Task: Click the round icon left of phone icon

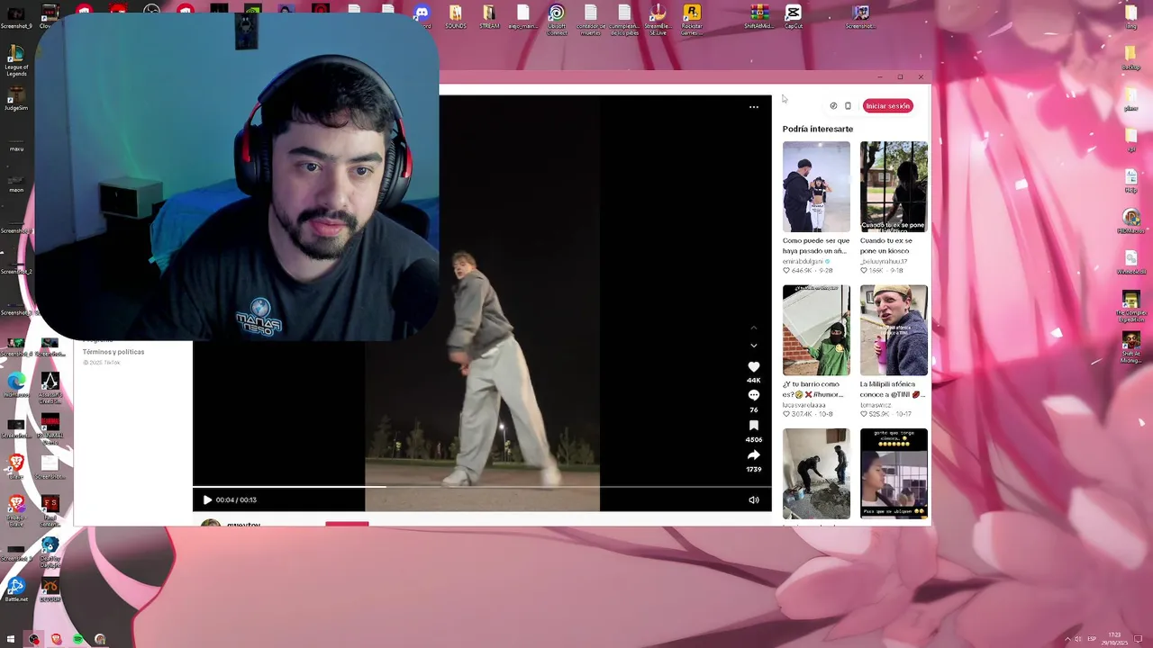Action: (833, 106)
